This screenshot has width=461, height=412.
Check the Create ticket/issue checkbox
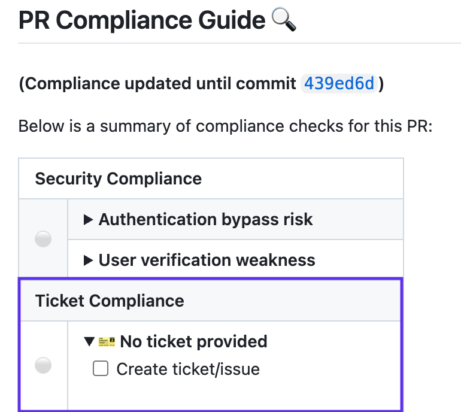[101, 369]
